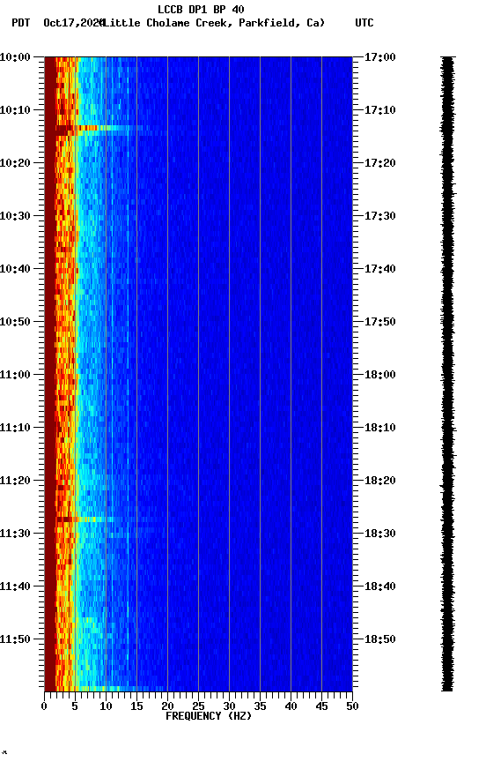Click the '10:50' PDT time label
The width and height of the screenshot is (486, 762).
15,322
